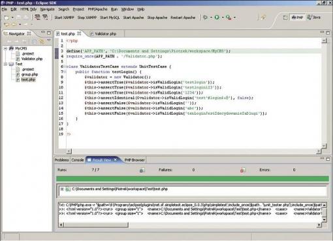Close the test.php editor tab
The image size is (333, 241).
coord(79,33)
